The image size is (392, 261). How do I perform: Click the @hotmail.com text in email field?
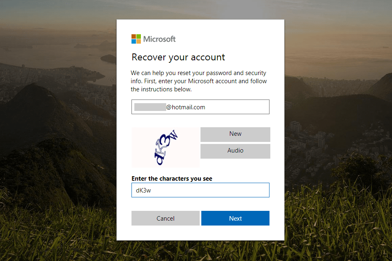point(185,107)
